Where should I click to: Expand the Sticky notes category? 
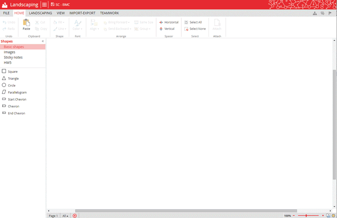13,57
